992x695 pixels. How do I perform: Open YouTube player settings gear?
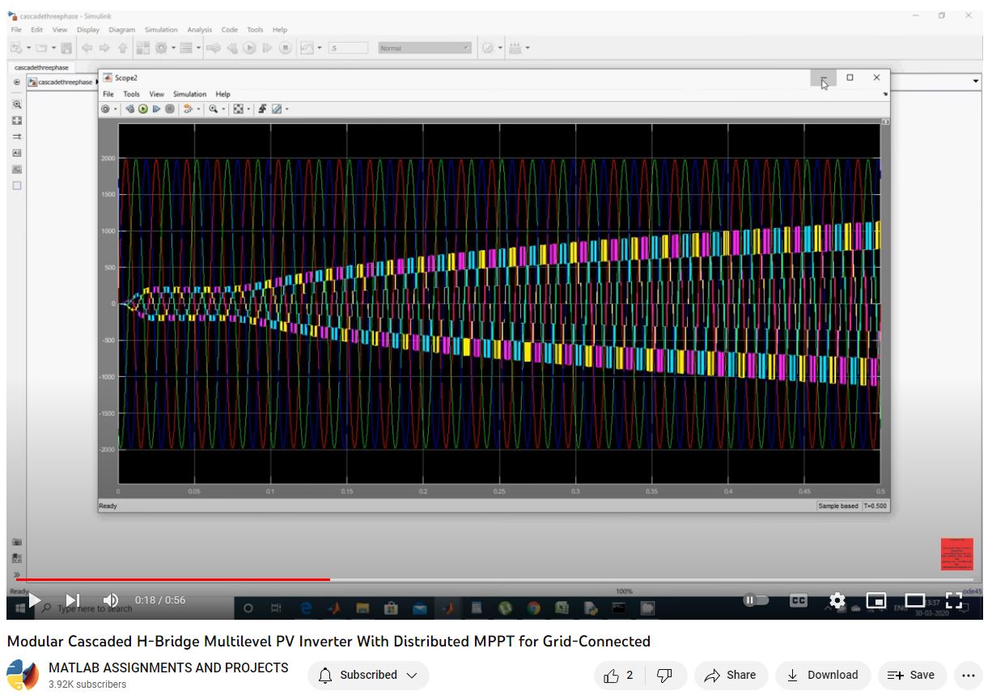click(837, 600)
